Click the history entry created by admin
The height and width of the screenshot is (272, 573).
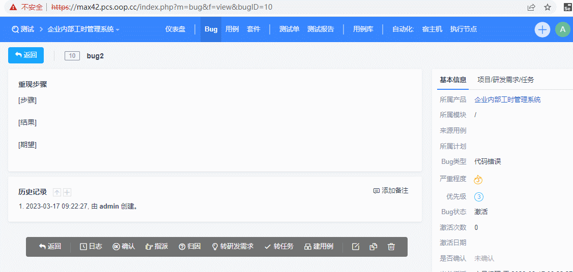(x=78, y=207)
